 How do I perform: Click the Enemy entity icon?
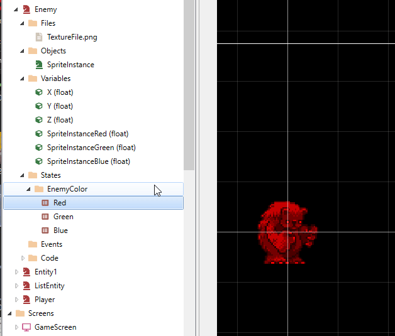tap(26, 9)
